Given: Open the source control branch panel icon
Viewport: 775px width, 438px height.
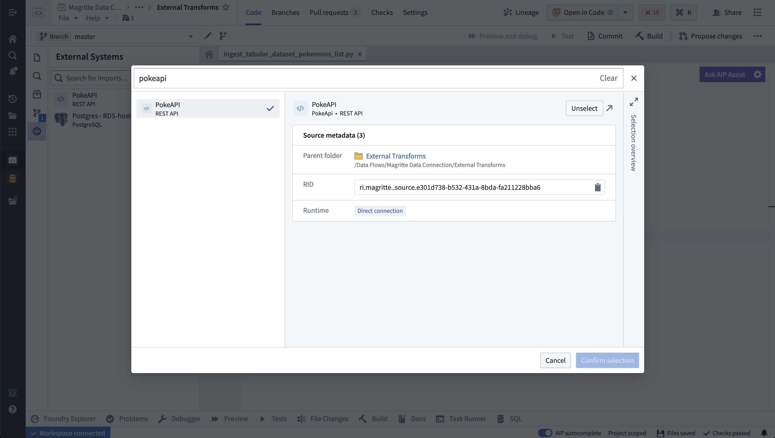Looking at the screenshot, I should pos(37,113).
